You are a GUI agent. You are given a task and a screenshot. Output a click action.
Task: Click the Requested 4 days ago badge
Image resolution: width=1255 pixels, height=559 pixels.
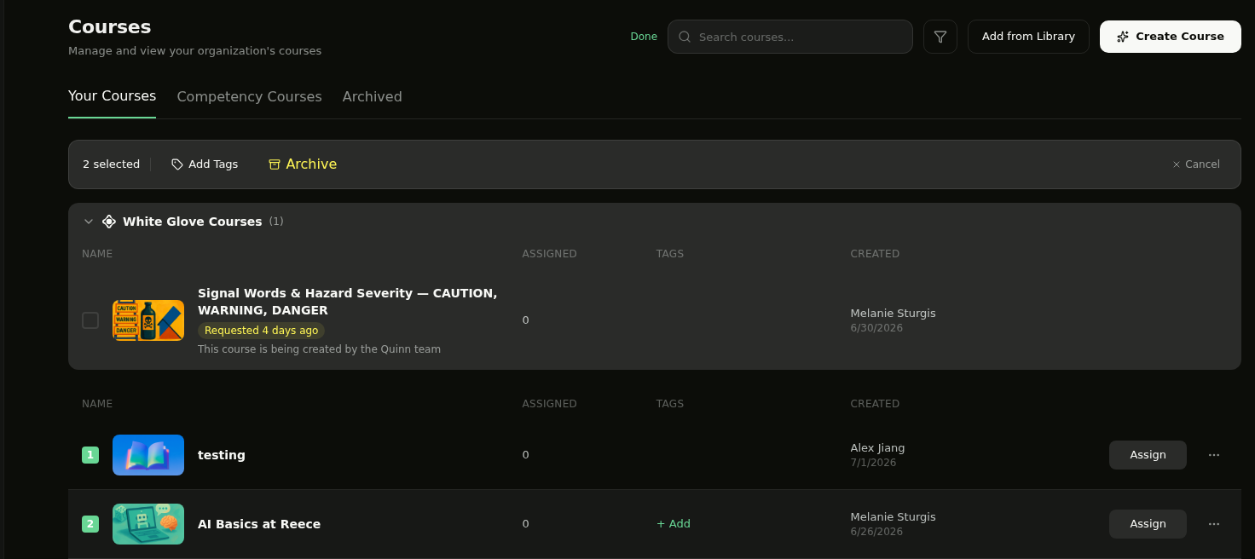coord(261,331)
